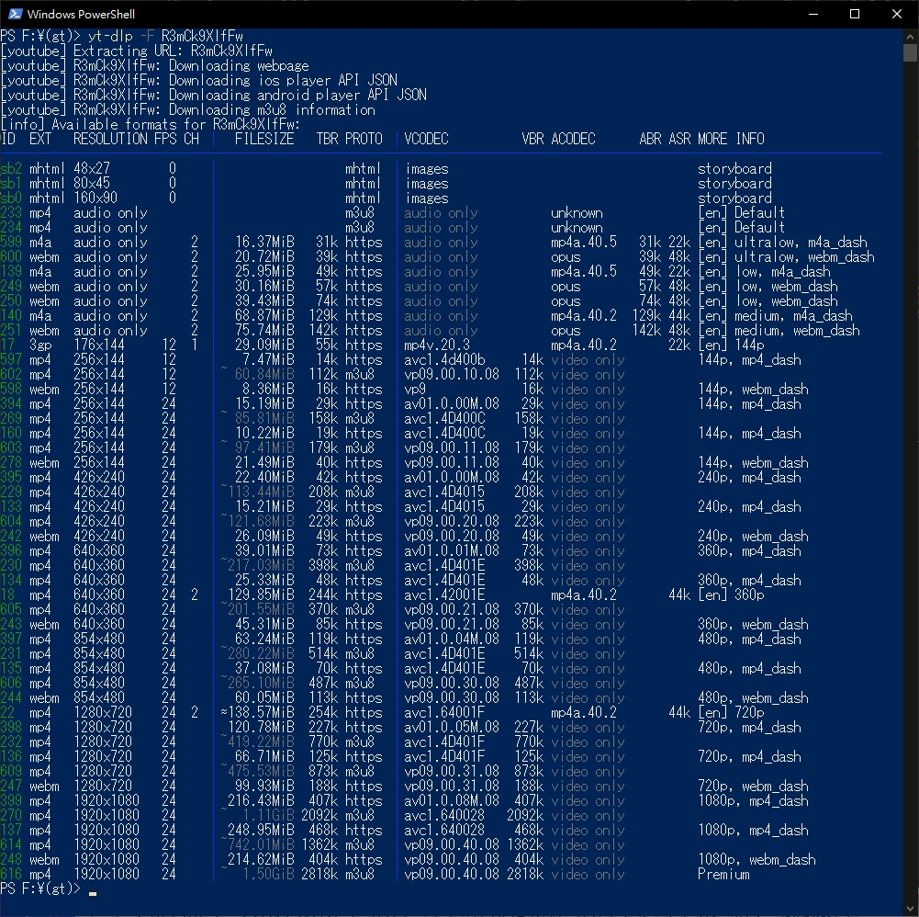Click the Premium label
The image size is (919, 917).
pos(723,874)
